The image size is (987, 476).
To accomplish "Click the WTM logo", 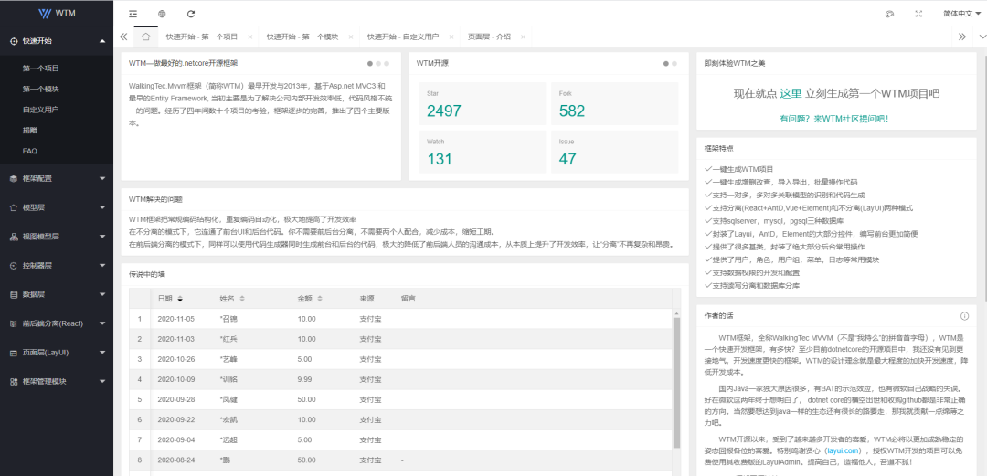I will pos(57,13).
